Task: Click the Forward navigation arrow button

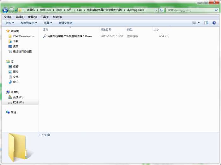Action: coord(11,10)
